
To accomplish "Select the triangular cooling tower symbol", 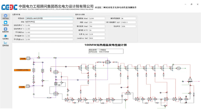I will [190, 80].
